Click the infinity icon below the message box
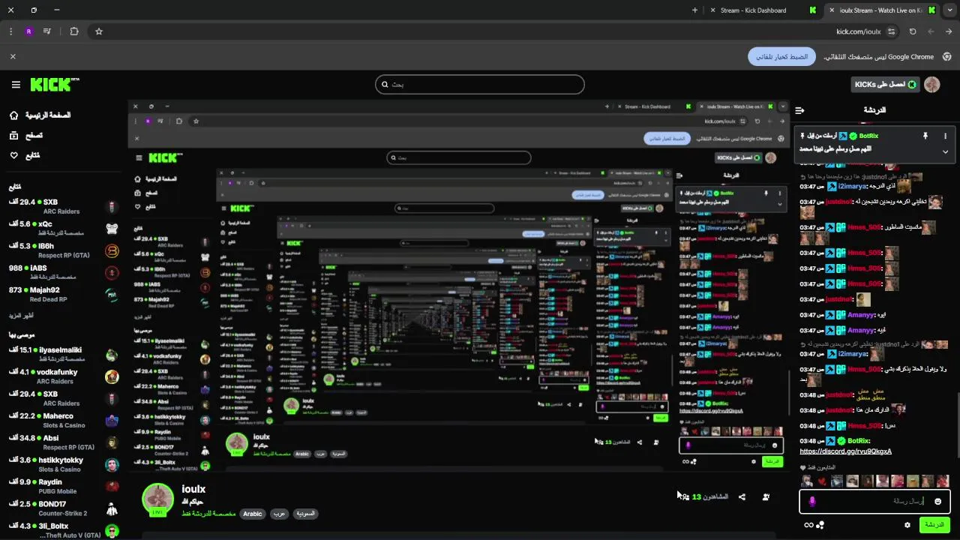This screenshot has height=540, width=960. click(808, 525)
